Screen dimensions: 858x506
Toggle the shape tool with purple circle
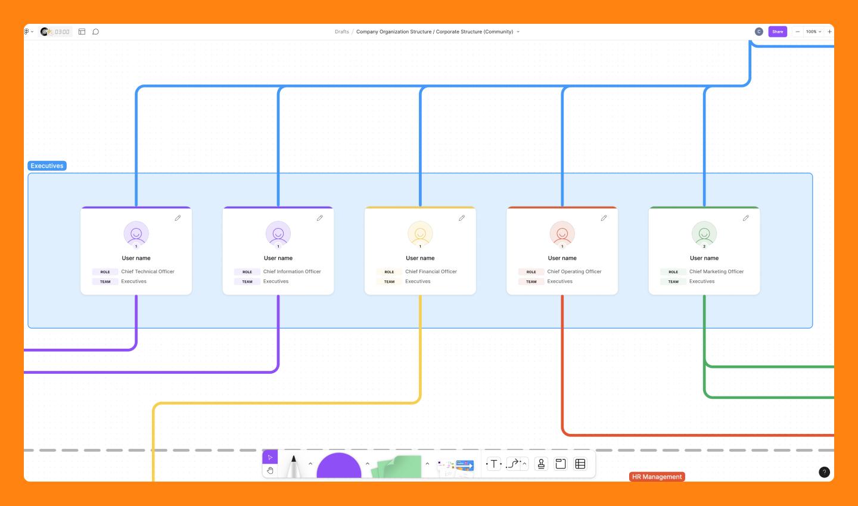tap(338, 467)
